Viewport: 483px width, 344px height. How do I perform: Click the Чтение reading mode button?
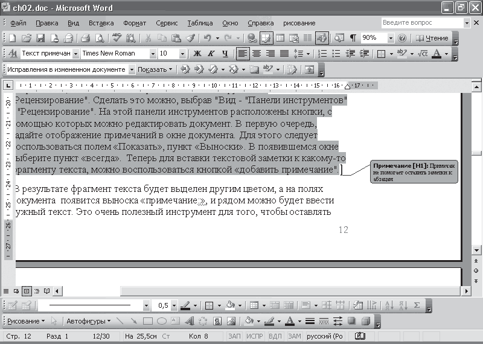coord(433,38)
